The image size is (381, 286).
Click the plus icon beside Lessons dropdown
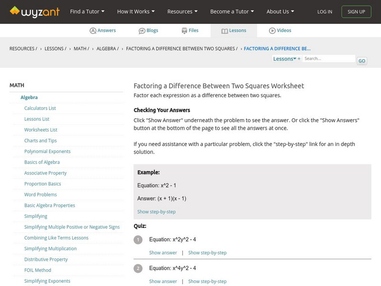point(299,59)
